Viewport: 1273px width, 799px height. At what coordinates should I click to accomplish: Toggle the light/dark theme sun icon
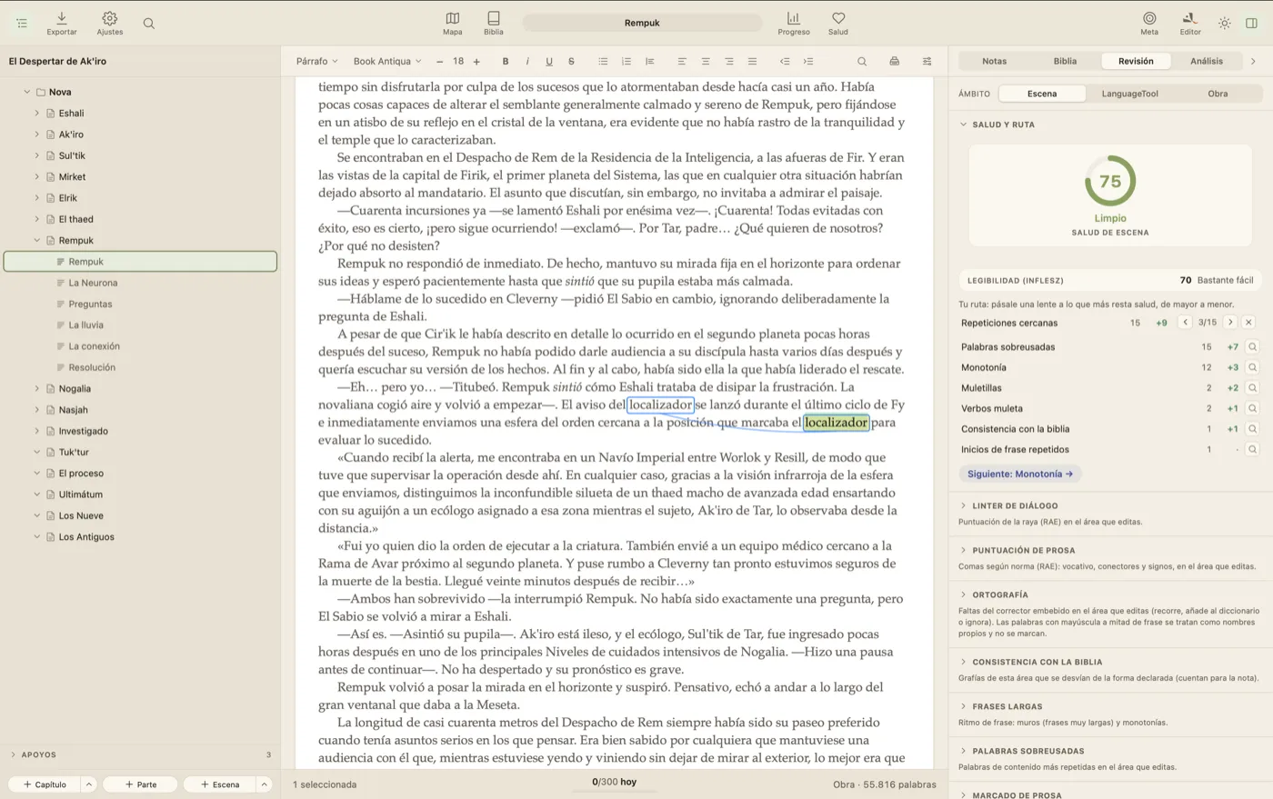[x=1225, y=24]
